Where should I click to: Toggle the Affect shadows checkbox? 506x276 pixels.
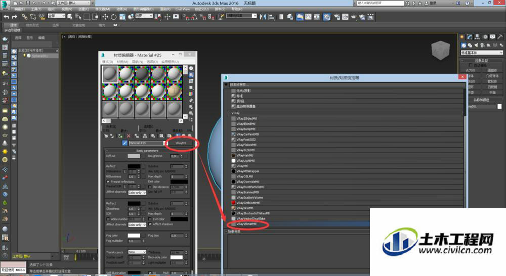click(150, 224)
